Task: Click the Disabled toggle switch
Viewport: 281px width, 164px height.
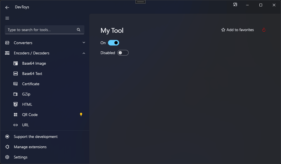Action: 123,53
